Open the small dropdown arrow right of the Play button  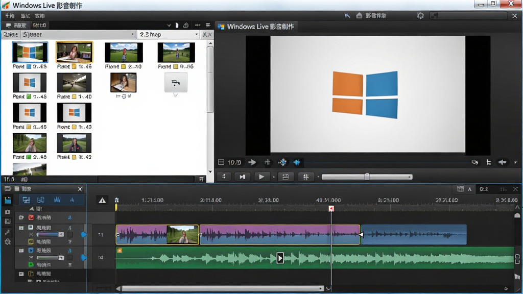274,177
